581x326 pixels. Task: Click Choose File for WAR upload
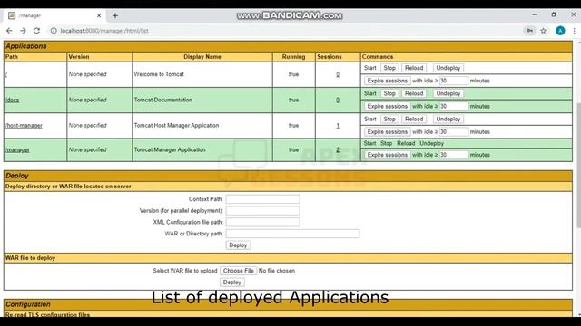(x=238, y=271)
